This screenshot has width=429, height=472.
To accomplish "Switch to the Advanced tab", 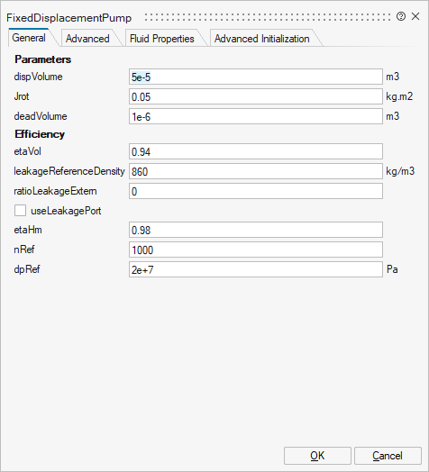I will tap(87, 39).
